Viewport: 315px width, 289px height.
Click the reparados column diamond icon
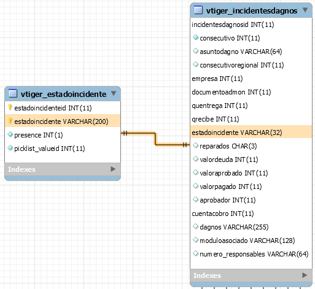[x=195, y=145]
